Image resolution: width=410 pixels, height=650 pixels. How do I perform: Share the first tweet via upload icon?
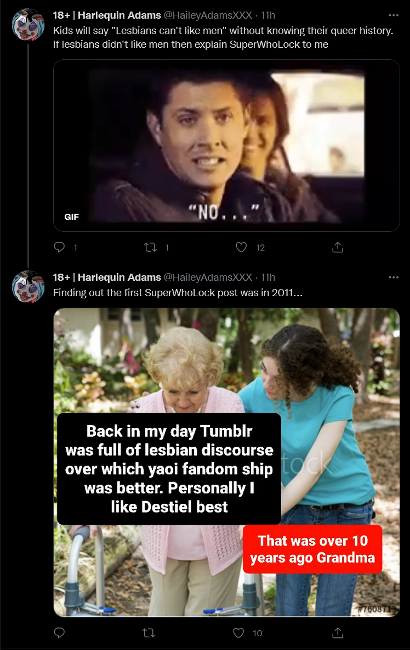(338, 247)
